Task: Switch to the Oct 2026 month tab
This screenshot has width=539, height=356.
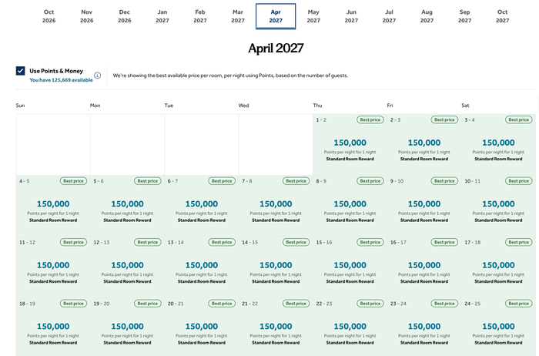Action: point(49,16)
